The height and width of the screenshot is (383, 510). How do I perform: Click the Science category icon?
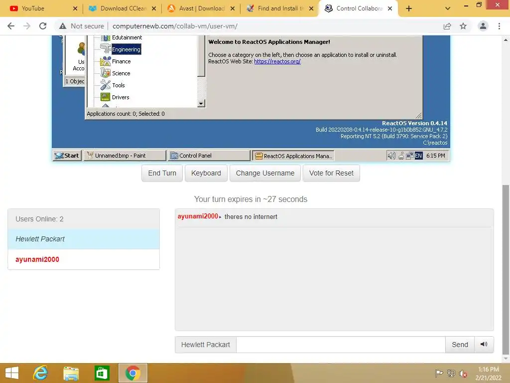[106, 73]
